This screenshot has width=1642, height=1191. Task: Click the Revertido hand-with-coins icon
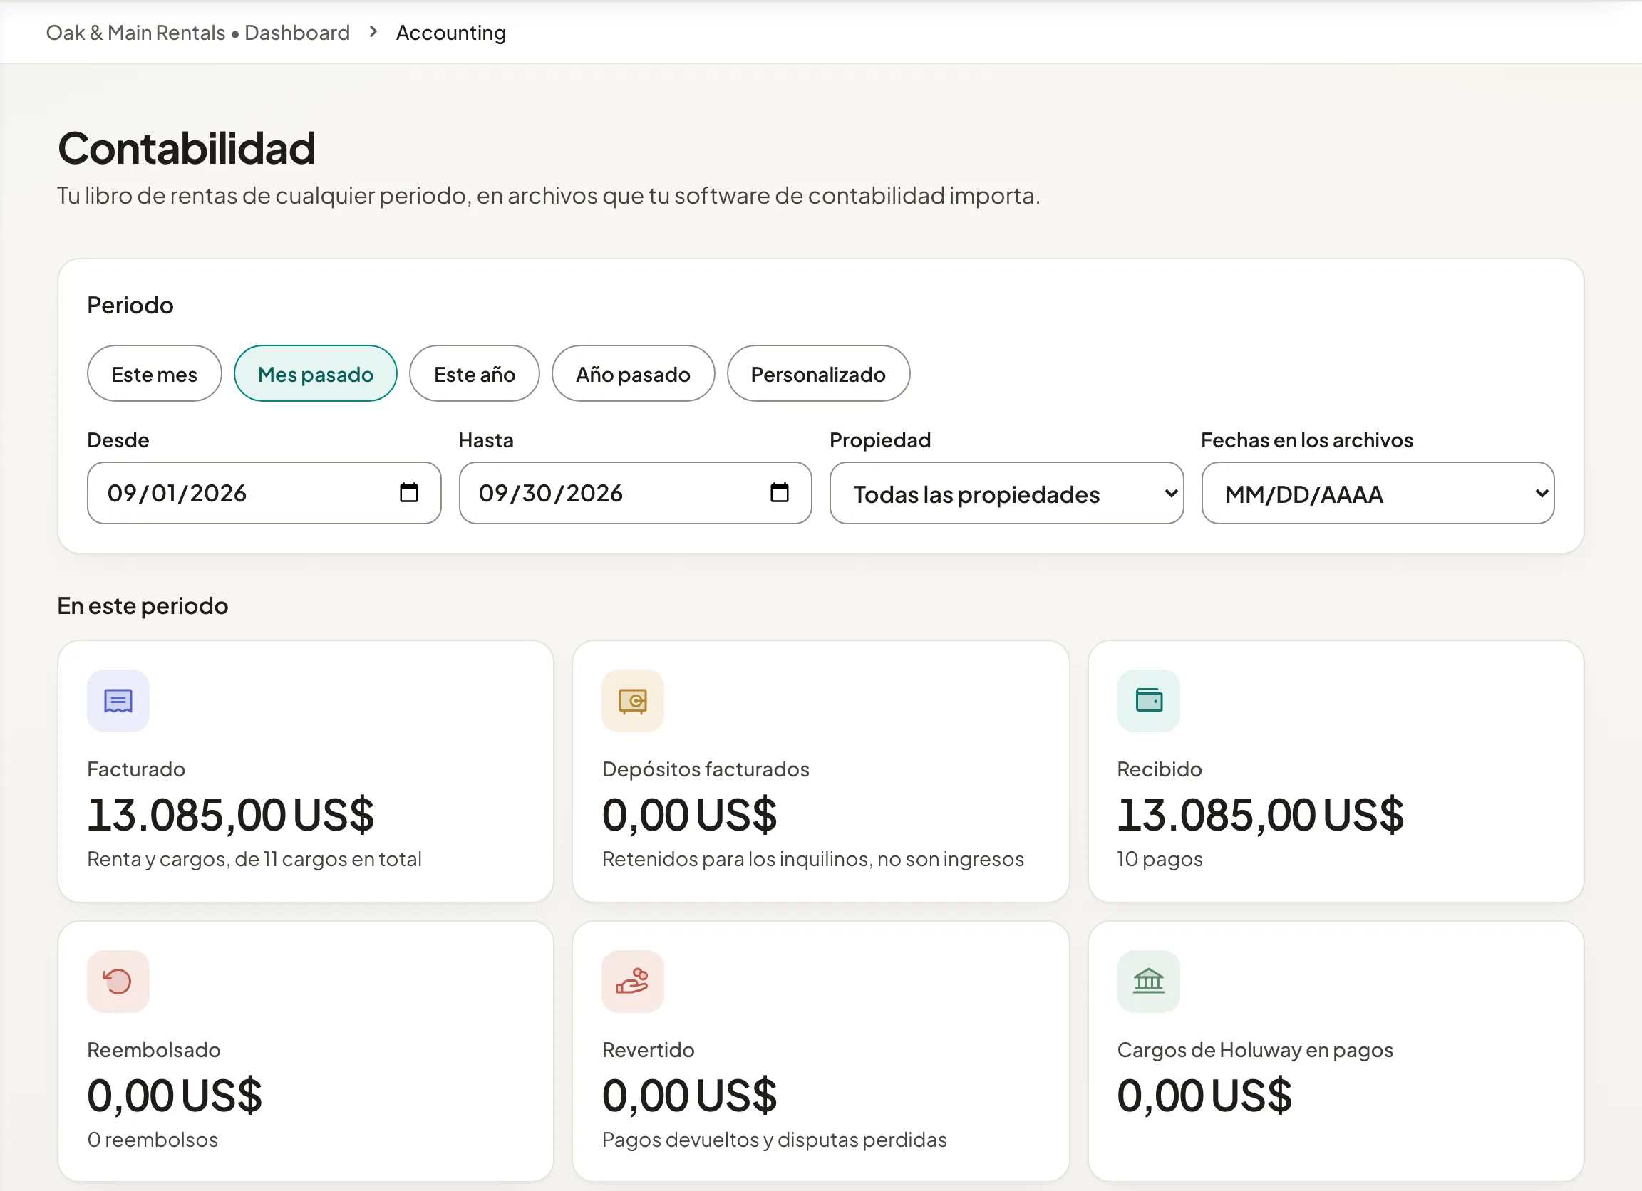click(633, 981)
